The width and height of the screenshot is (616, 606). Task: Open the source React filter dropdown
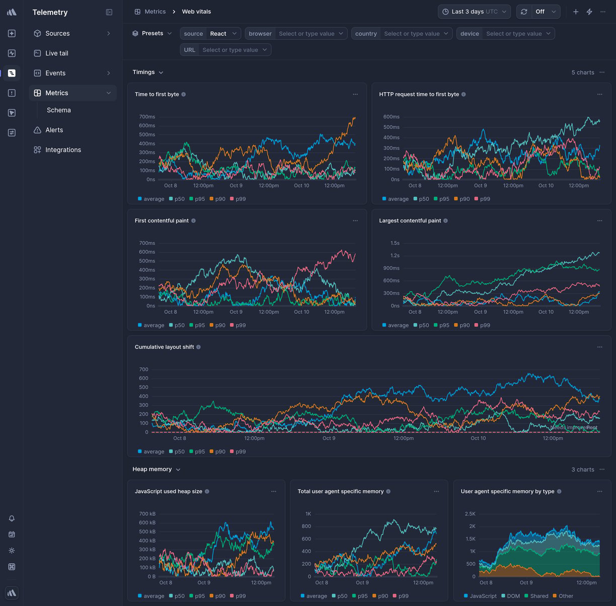(210, 34)
